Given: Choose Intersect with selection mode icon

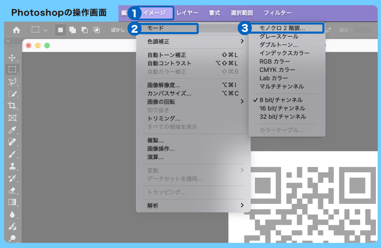Looking at the screenshot, I should click(96, 30).
